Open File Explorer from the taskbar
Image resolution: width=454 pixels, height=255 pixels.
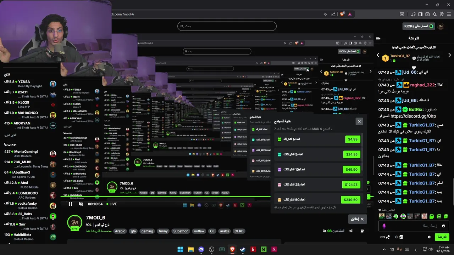(x=190, y=249)
